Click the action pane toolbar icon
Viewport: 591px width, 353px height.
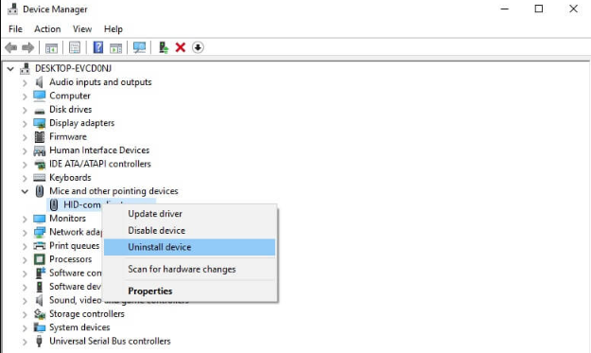pyautogui.click(x=115, y=48)
